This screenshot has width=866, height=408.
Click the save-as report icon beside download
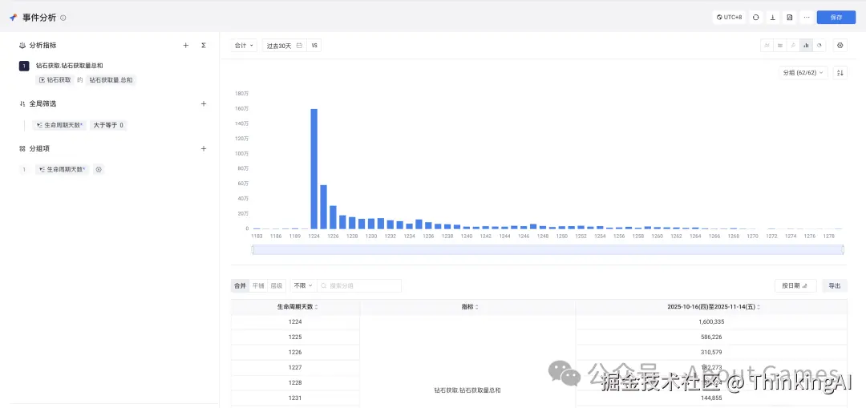(790, 17)
